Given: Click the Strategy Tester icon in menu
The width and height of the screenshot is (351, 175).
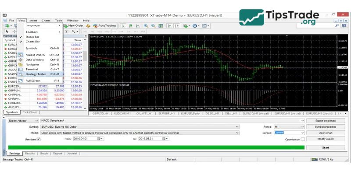Looking at the screenshot, I should click(20, 74).
